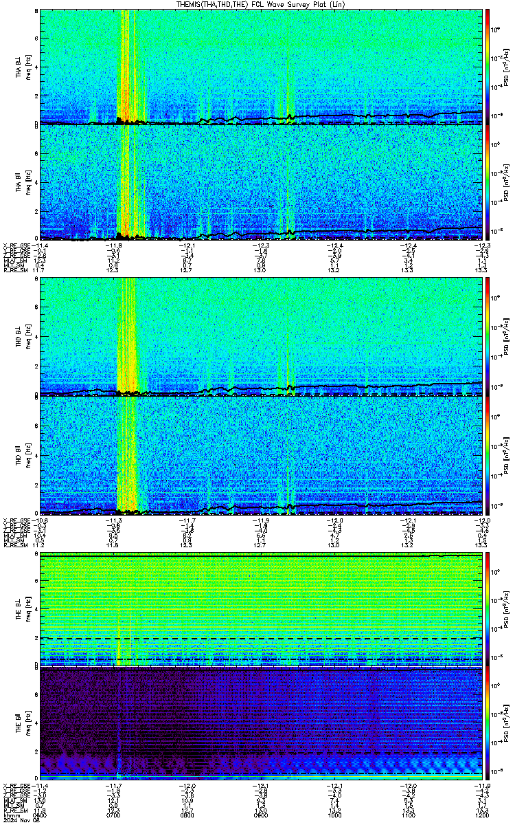Click the THD B-parallel freq [Hz] axis label
515x825 pixels.
coord(28,455)
